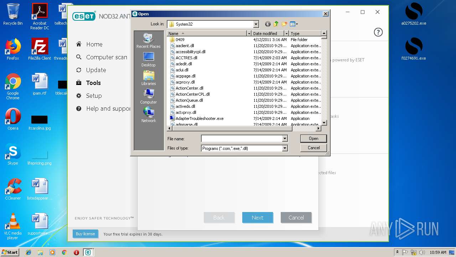
Task: Open Name column filter dropdown
Action: [249, 34]
